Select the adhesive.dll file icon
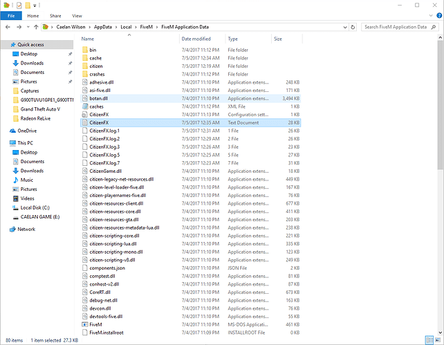This screenshot has width=444, height=345. point(85,82)
